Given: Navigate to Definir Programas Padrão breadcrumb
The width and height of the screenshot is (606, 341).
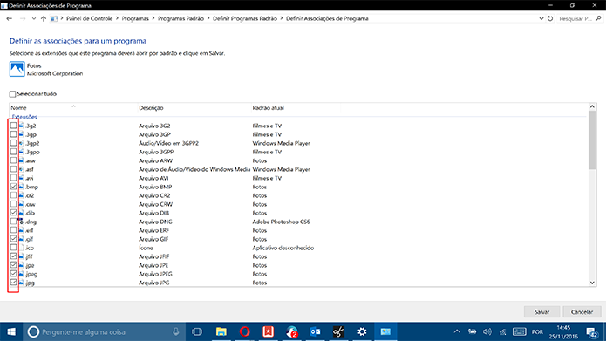Looking at the screenshot, I should tap(245, 18).
